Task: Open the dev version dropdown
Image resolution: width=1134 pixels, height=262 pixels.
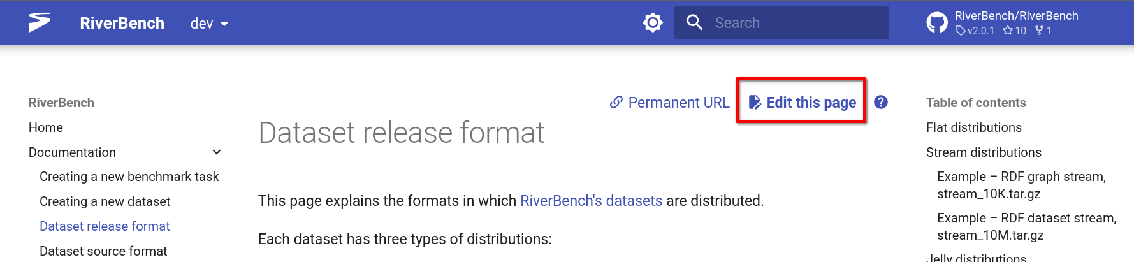Action: pos(209,24)
